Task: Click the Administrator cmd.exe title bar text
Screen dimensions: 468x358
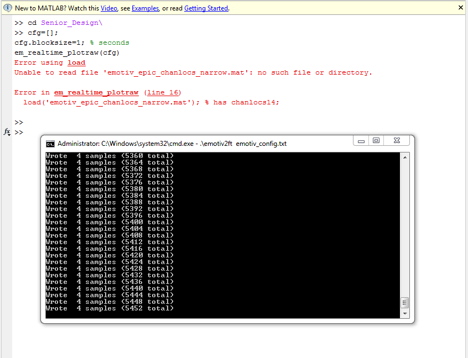Action: pyautogui.click(x=171, y=144)
